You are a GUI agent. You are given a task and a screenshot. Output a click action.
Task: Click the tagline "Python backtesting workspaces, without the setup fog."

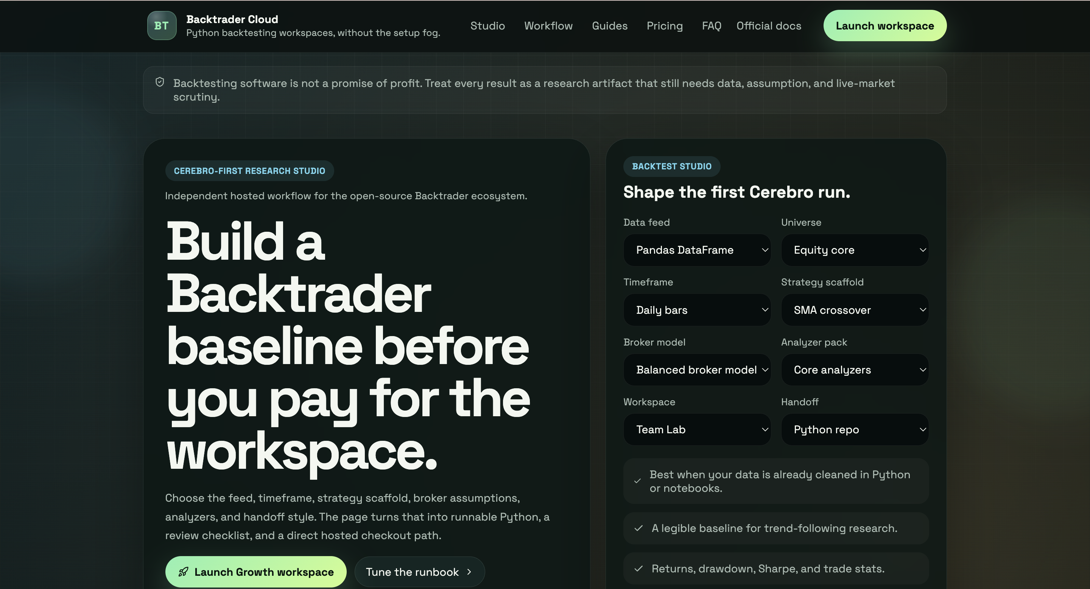(x=313, y=33)
